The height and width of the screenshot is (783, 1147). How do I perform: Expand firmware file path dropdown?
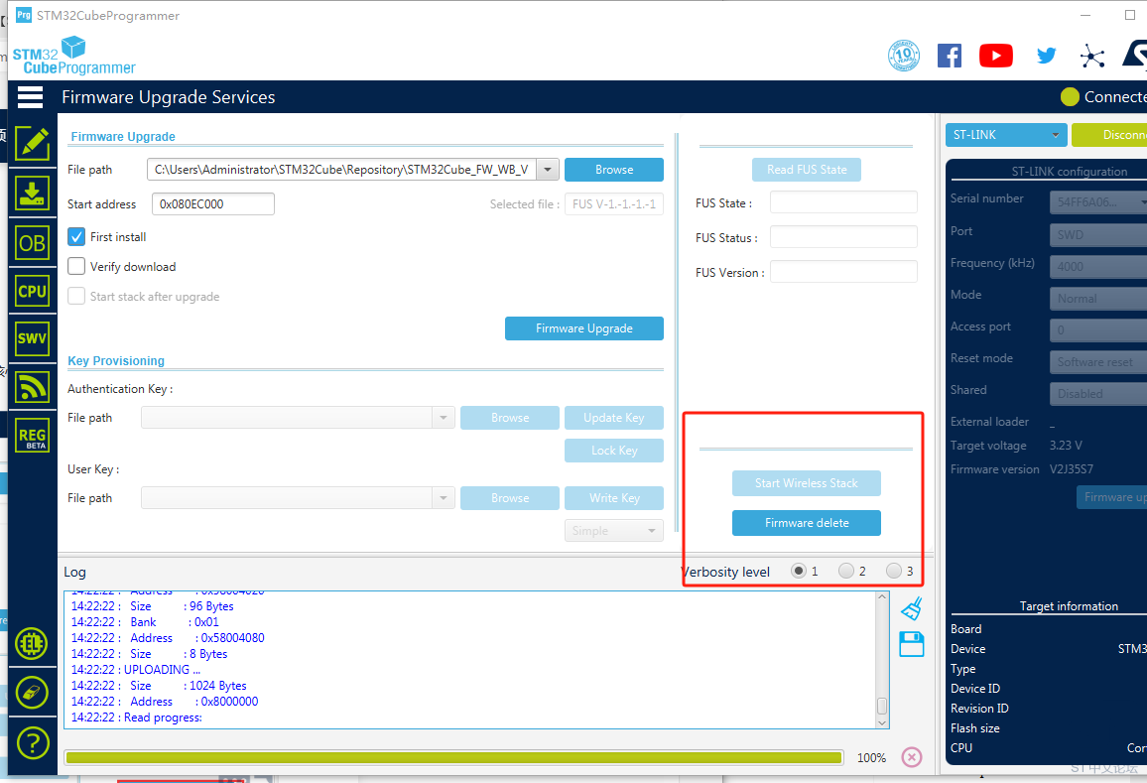(548, 170)
